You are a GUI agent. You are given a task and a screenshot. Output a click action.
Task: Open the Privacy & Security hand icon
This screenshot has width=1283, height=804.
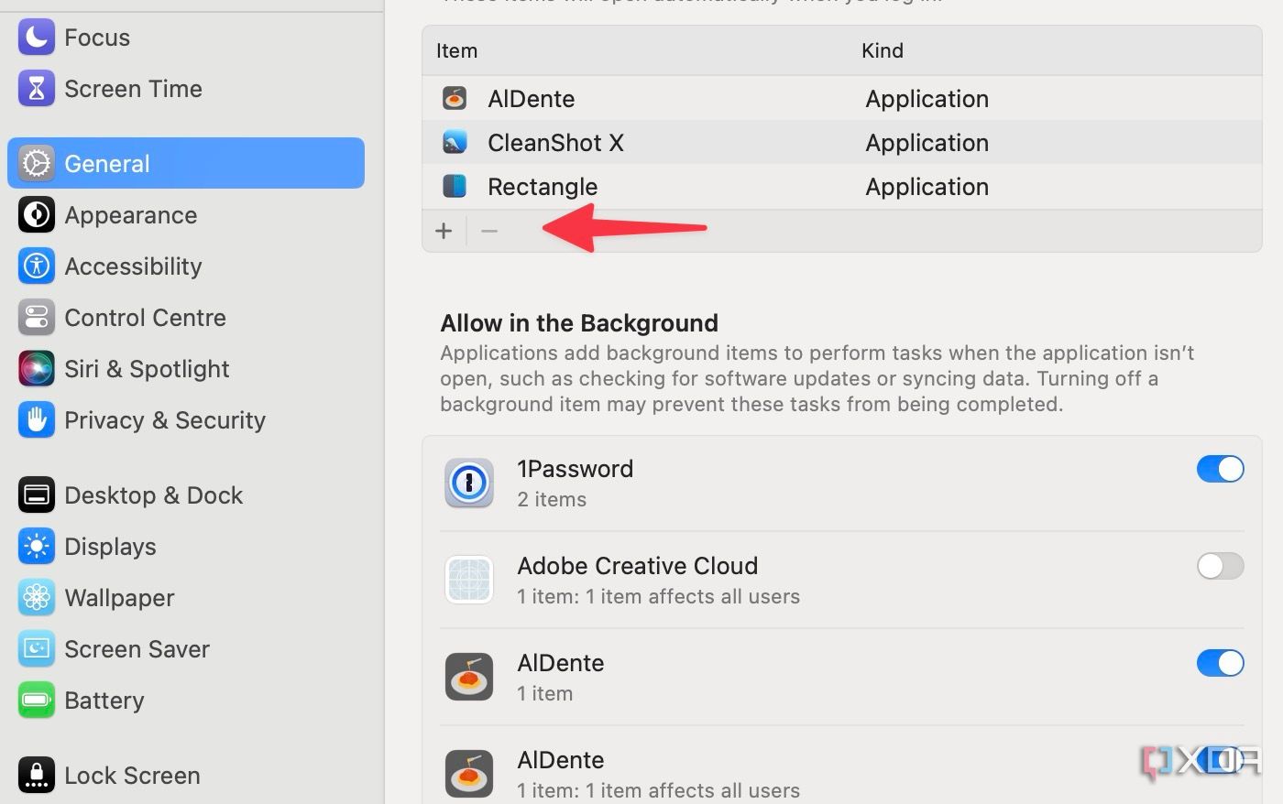tap(37, 420)
